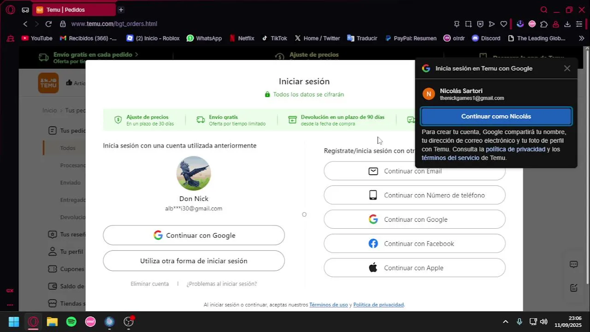Open the Traducir bookmark

point(362,38)
